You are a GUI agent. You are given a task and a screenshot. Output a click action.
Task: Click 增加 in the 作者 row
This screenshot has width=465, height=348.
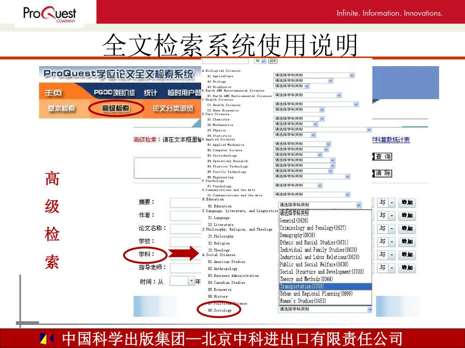pos(407,215)
